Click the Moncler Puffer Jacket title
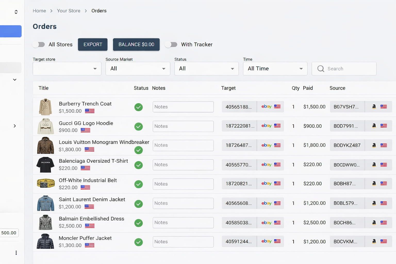396x264 pixels. click(x=85, y=238)
